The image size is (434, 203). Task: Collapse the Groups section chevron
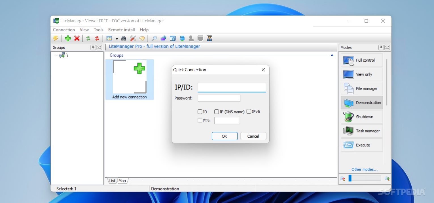[x=332, y=55]
